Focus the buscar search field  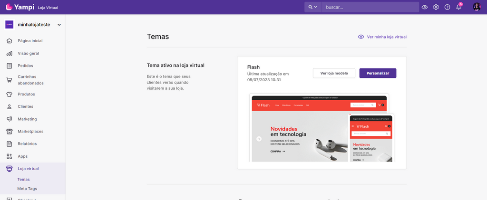370,7
